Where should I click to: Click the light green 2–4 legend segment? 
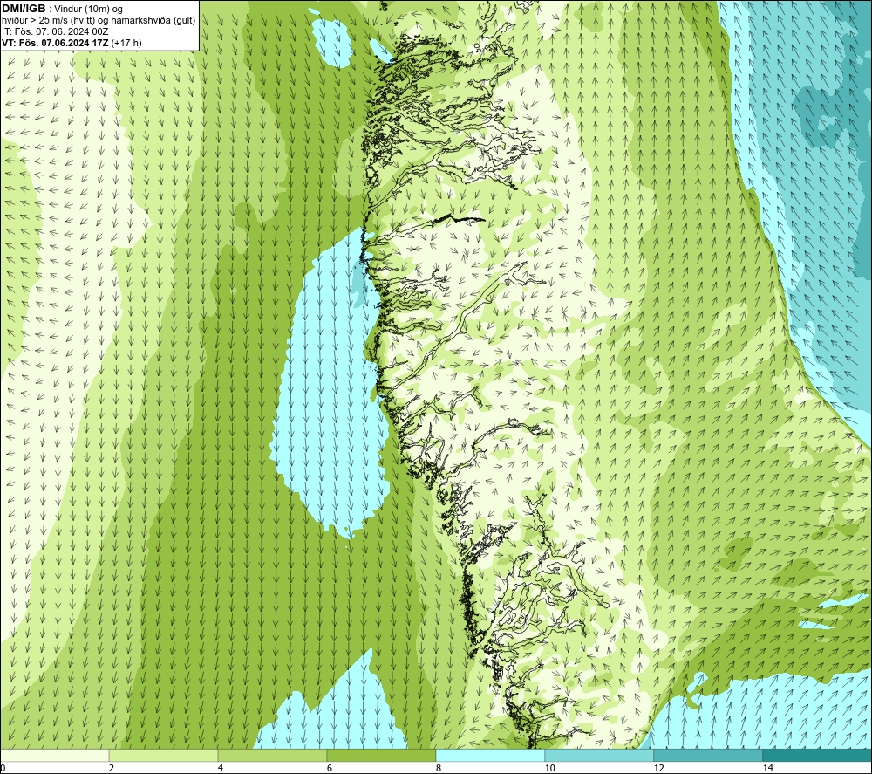(x=164, y=756)
